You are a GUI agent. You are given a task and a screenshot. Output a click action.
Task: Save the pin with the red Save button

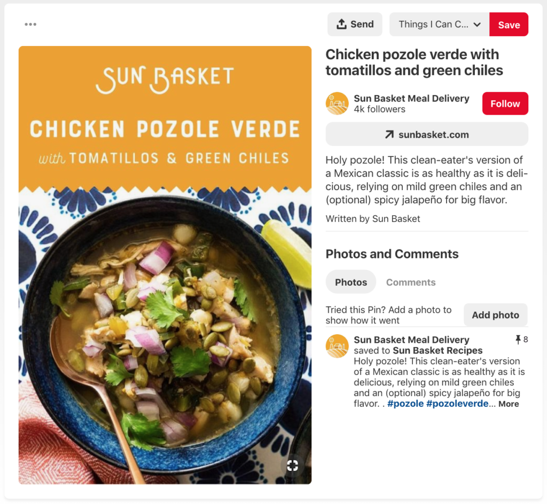pyautogui.click(x=509, y=24)
